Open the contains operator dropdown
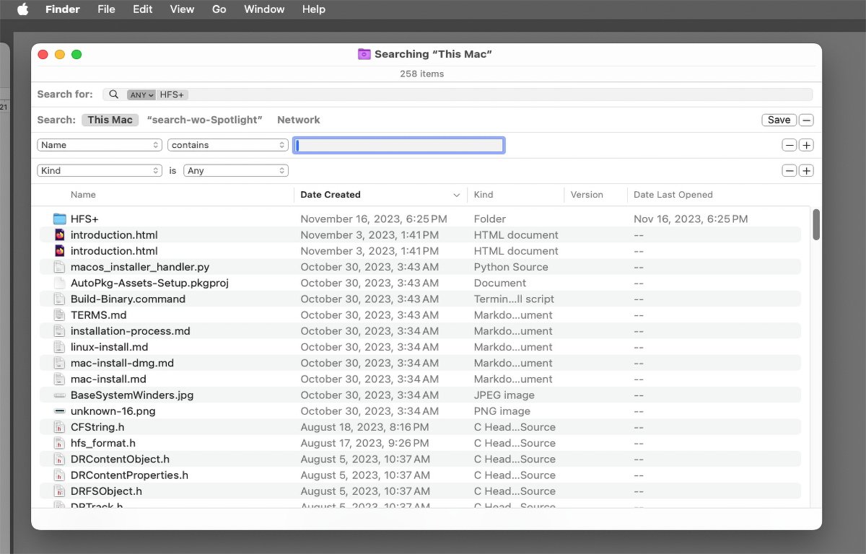Screen dimensions: 866x554 (x=228, y=145)
